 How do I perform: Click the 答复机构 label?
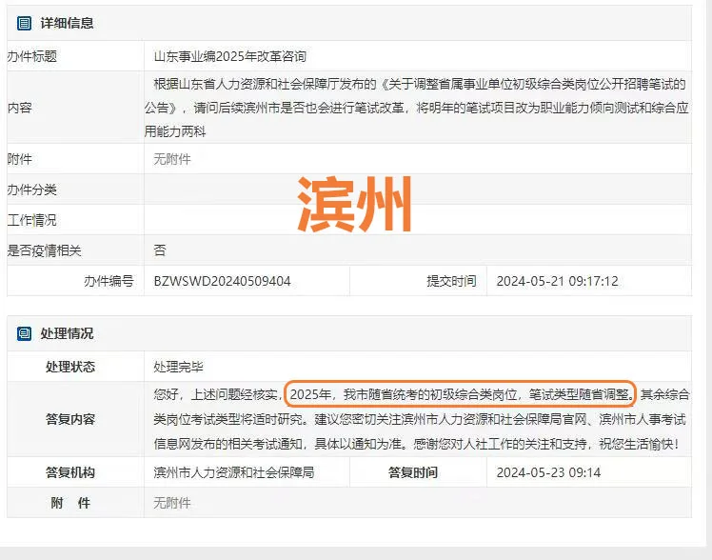70,472
